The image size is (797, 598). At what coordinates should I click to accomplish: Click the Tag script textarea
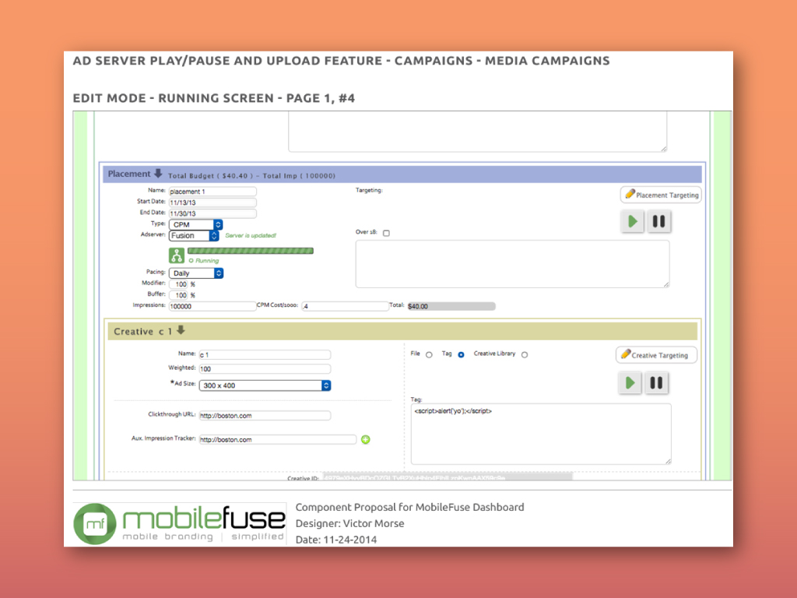[541, 434]
